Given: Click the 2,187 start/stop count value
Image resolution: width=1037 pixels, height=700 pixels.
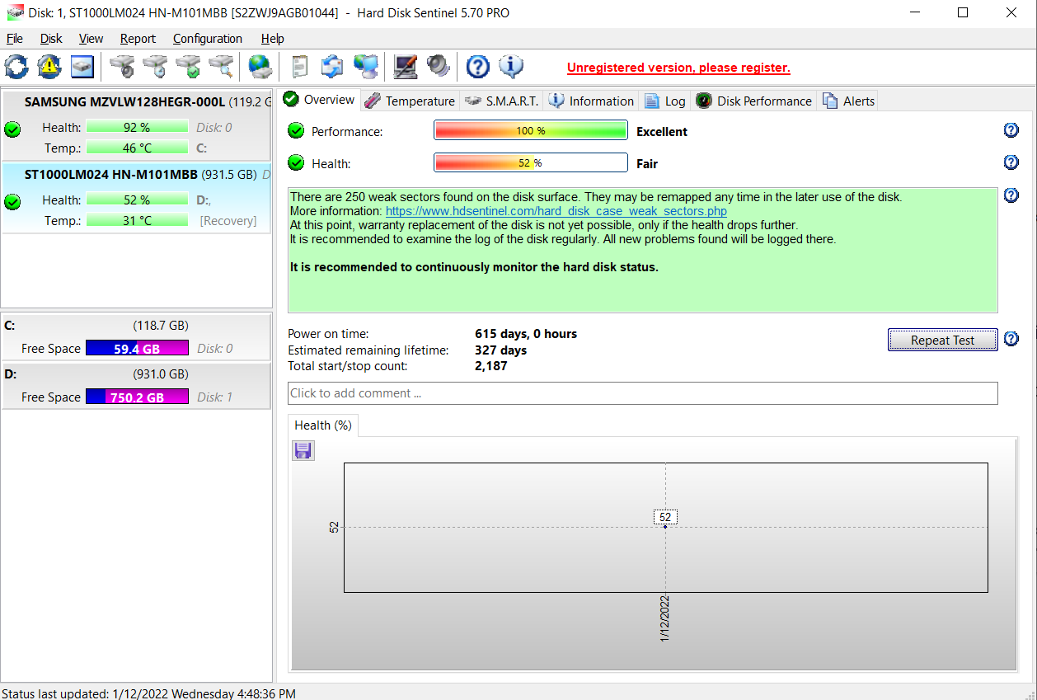Looking at the screenshot, I should (x=491, y=366).
